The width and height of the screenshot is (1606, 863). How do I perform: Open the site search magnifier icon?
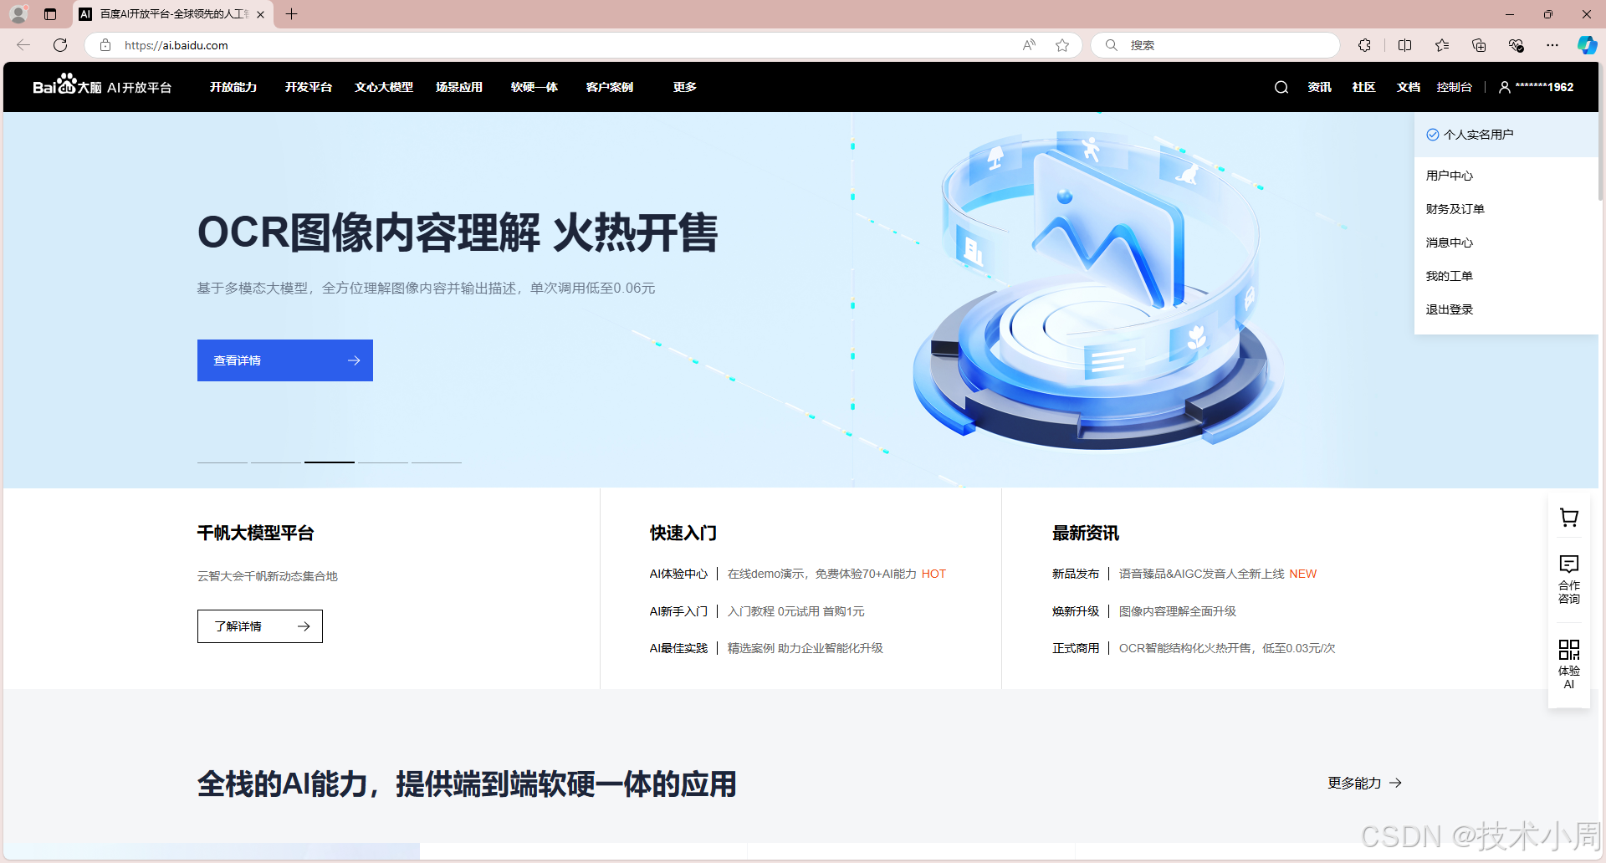point(1281,87)
